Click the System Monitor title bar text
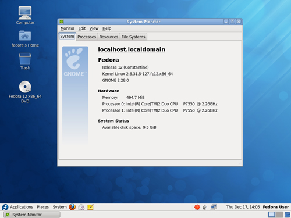 pyautogui.click(x=144, y=22)
